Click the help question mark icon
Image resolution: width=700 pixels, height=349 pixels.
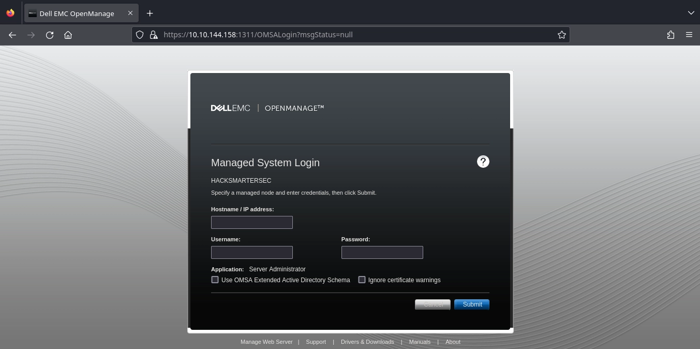pos(483,162)
